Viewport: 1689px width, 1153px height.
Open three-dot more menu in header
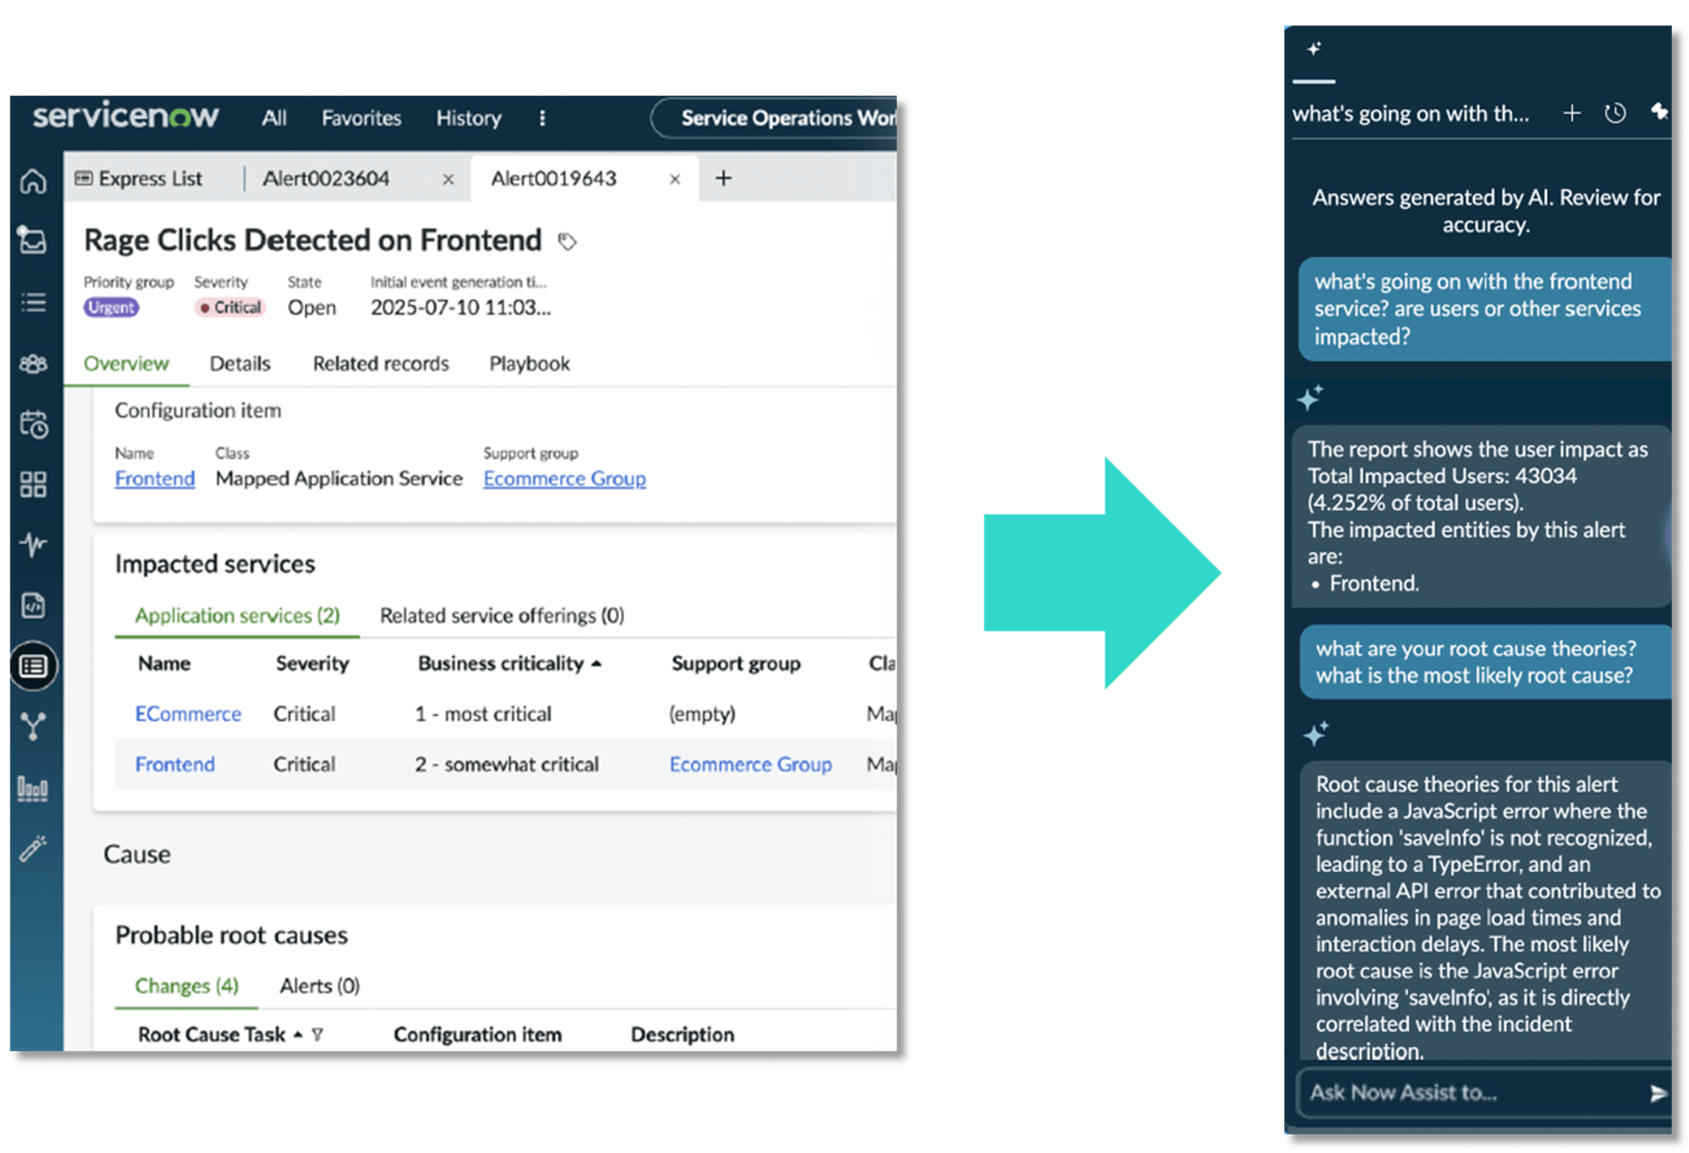pyautogui.click(x=542, y=118)
